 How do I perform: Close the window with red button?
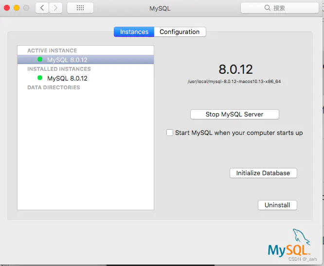point(7,8)
